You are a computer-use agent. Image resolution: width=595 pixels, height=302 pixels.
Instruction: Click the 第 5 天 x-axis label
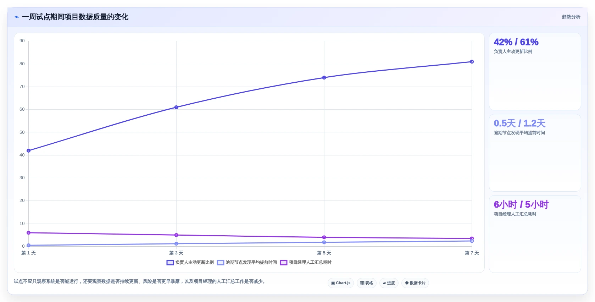click(x=324, y=253)
